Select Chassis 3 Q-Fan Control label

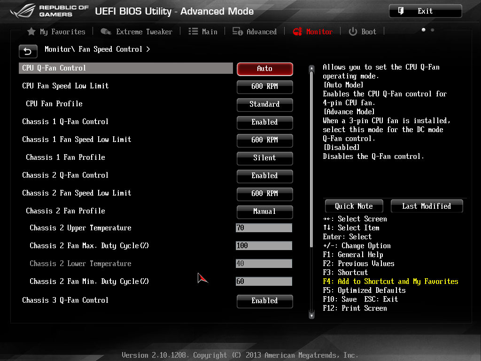click(x=65, y=300)
